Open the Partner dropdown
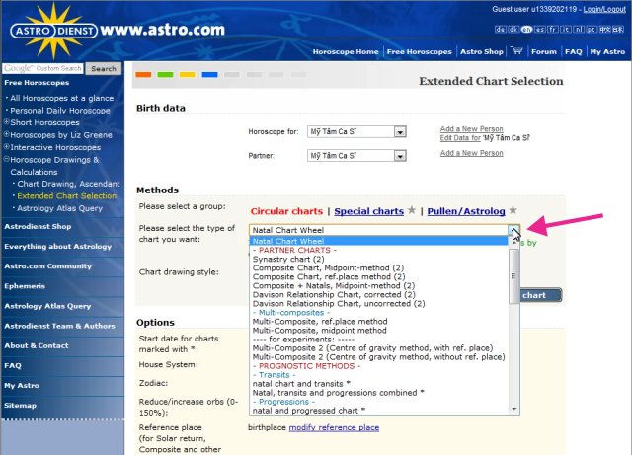 point(400,156)
